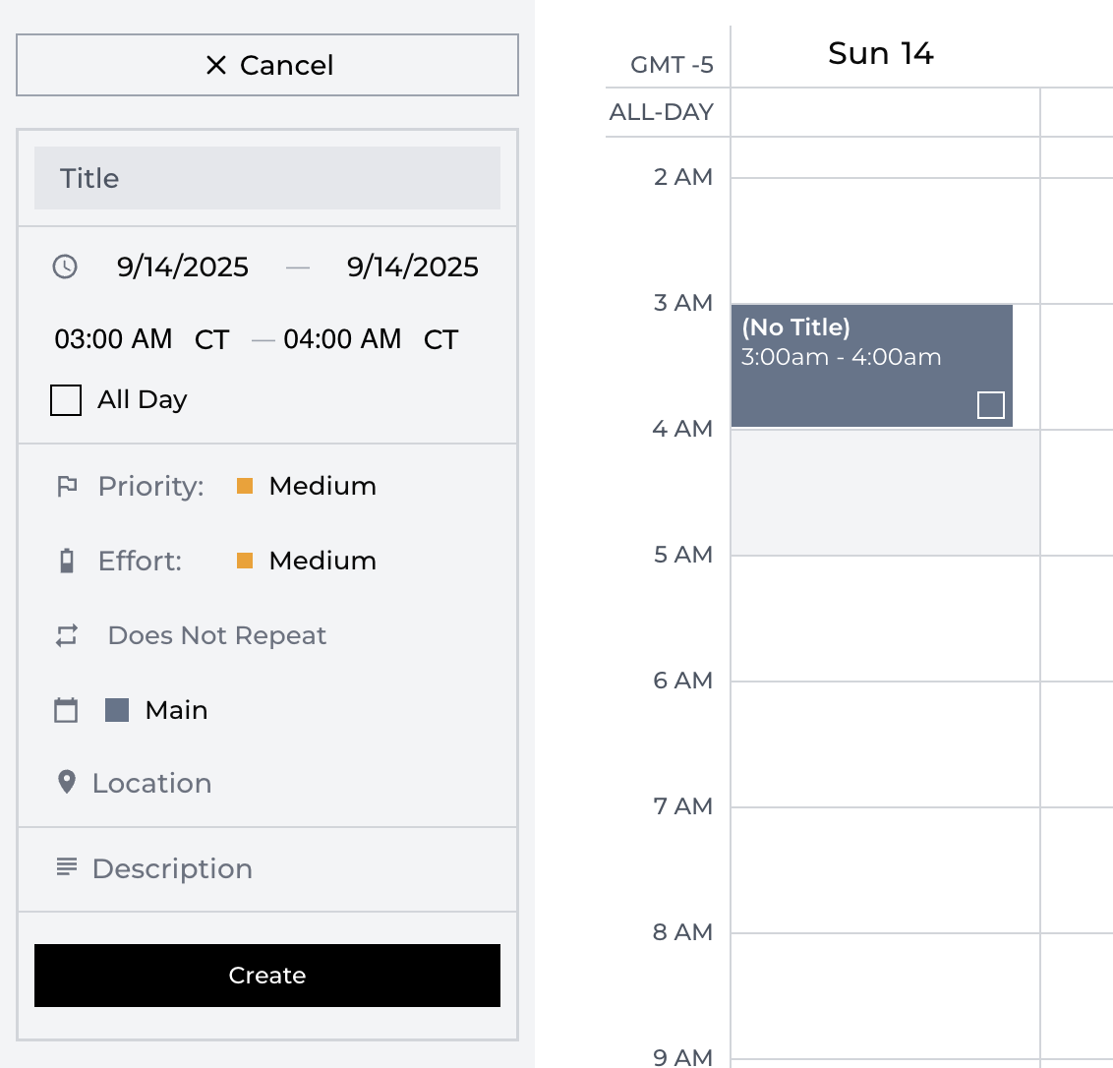Enable the All Day checkbox
Screen dimensions: 1113x1068
[66, 400]
